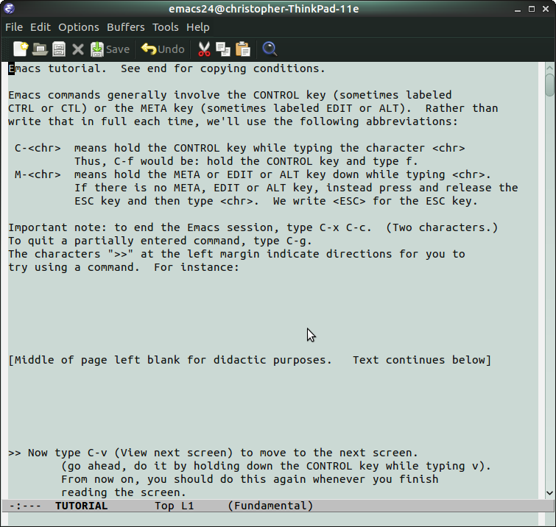Minimize the Emacs window
Viewport: 556px width, 527px height.
pos(518,10)
